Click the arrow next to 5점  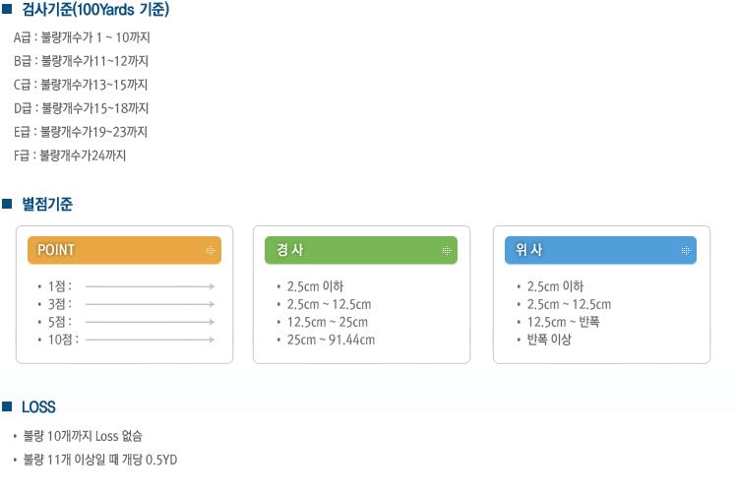(150, 322)
